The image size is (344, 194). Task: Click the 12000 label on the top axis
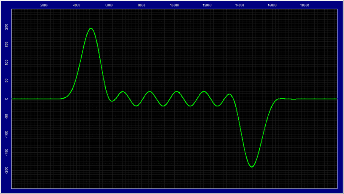click(x=207, y=5)
